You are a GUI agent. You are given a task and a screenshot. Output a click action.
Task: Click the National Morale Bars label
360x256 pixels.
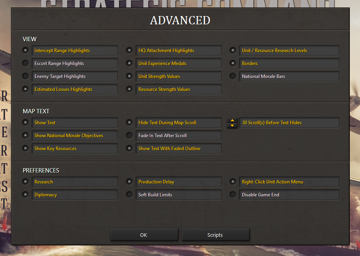coord(289,76)
